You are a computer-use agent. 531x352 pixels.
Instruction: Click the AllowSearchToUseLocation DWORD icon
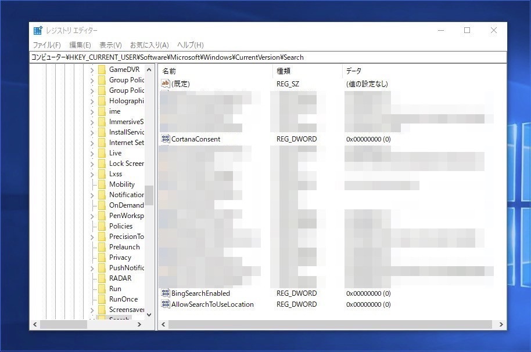165,304
